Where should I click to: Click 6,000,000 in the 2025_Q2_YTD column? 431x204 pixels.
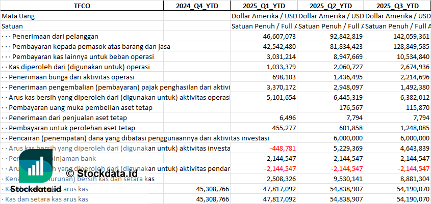[x=347, y=138]
